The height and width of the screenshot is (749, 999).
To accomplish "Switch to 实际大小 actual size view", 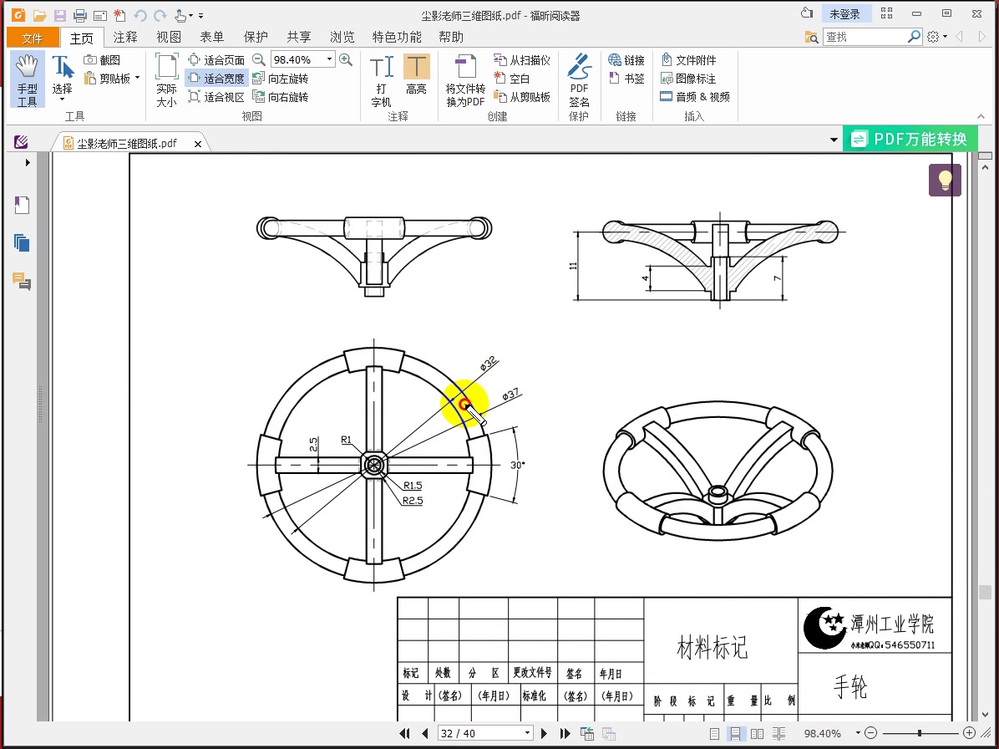I will [x=165, y=79].
